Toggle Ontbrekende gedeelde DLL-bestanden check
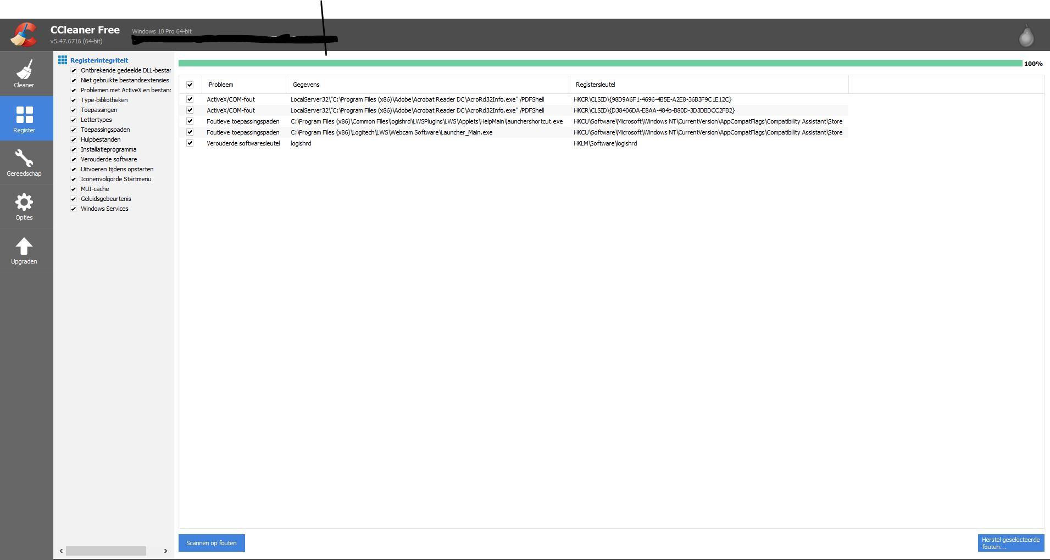Screen dimensions: 1050x560 tap(74, 70)
